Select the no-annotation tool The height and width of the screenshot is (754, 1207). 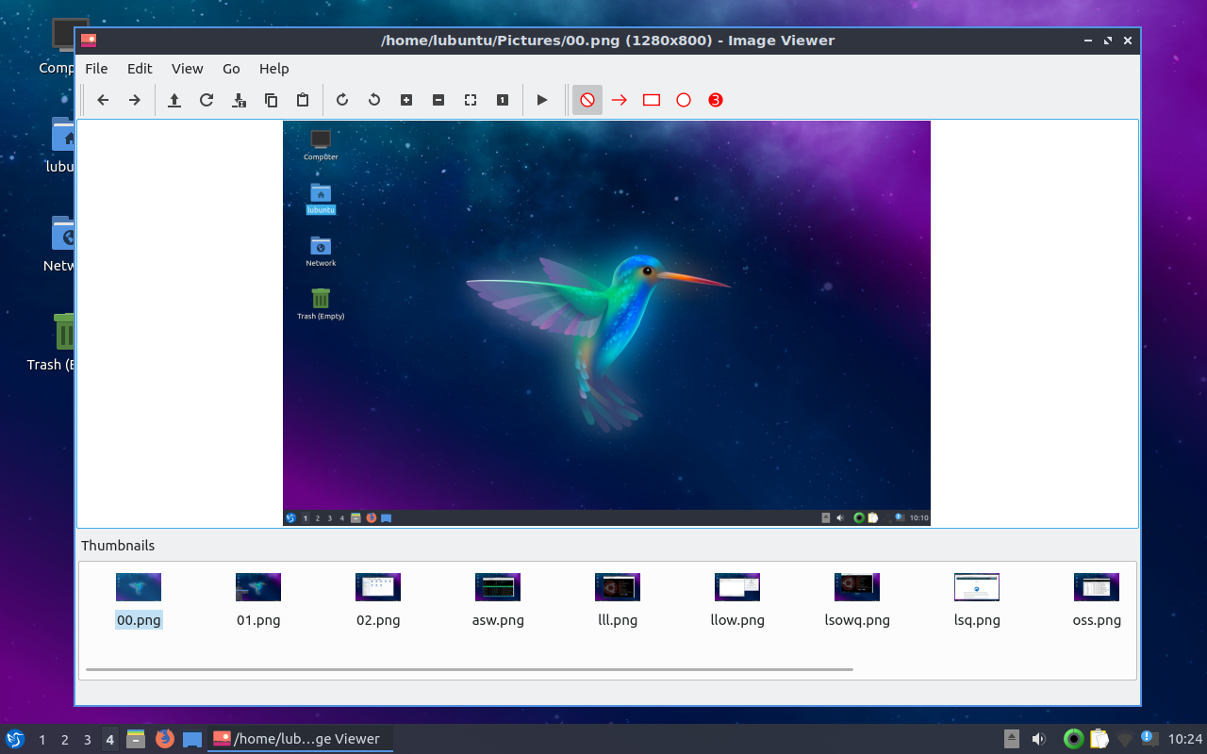587,100
